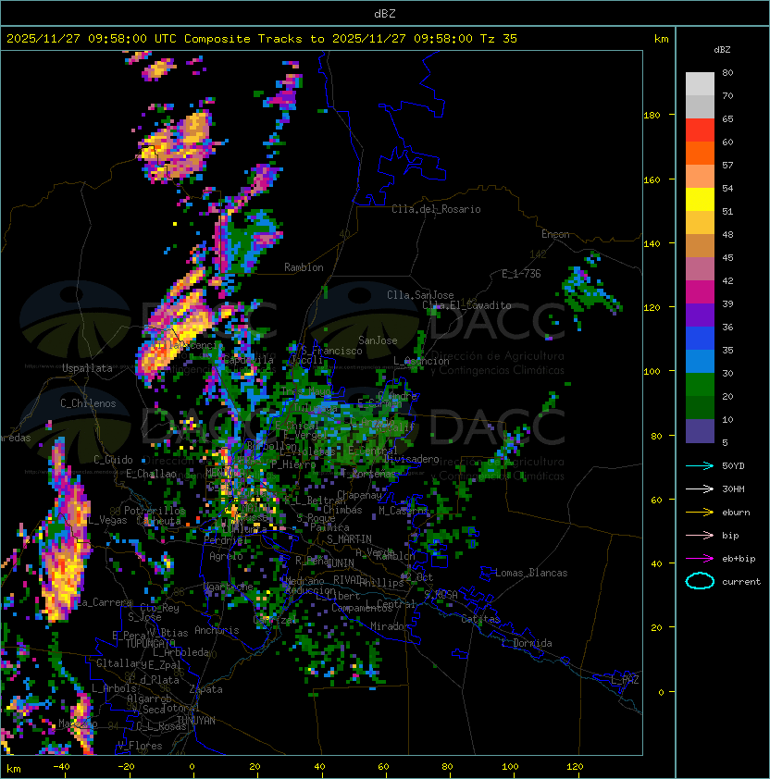Click the 'Encon' map label

coord(555,234)
